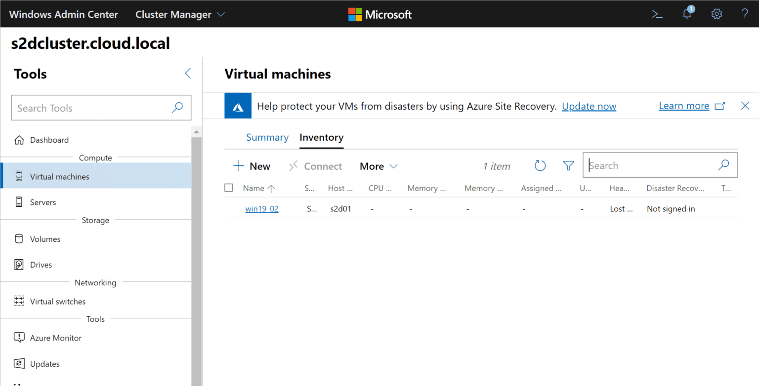This screenshot has height=386, width=759.
Task: Click the Tools sidebar scrollbar
Action: tap(197, 247)
